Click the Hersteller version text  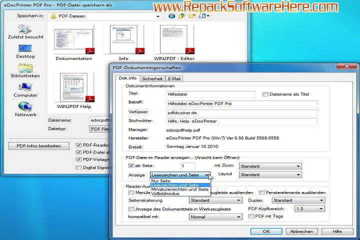[222, 138]
